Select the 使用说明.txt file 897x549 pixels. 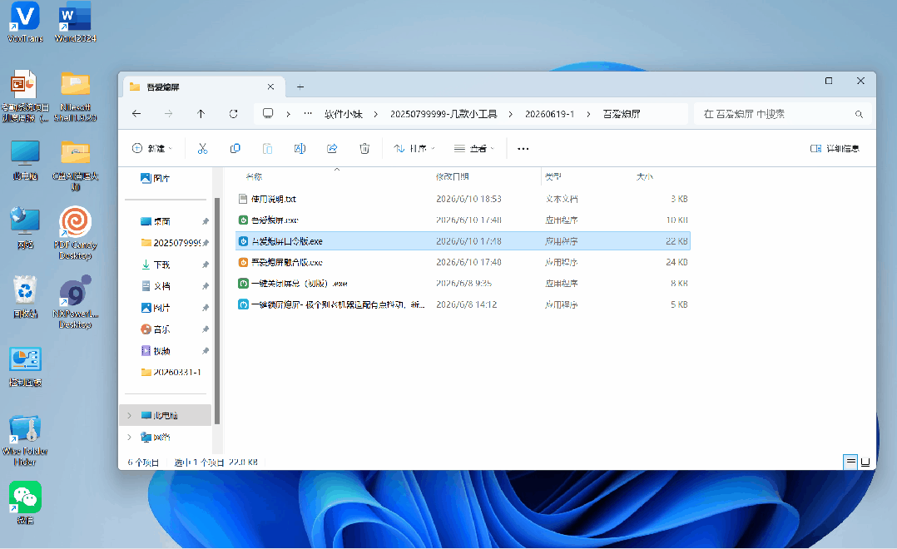(463, 199)
